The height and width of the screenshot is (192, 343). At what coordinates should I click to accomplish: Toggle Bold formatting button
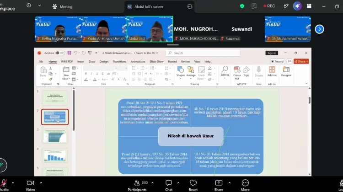coord(86,74)
